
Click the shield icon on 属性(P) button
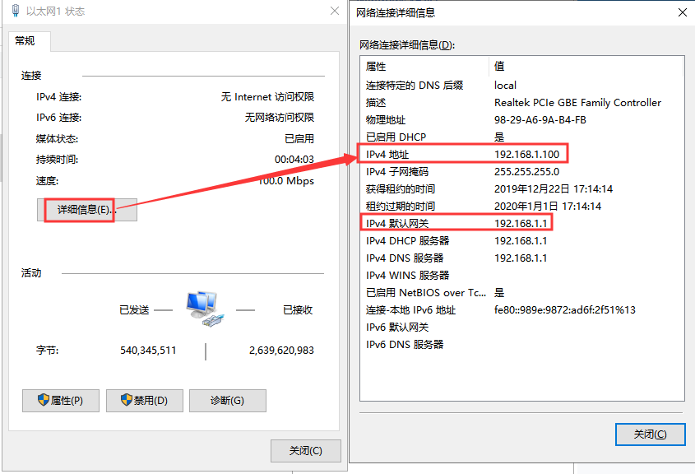[x=44, y=401]
